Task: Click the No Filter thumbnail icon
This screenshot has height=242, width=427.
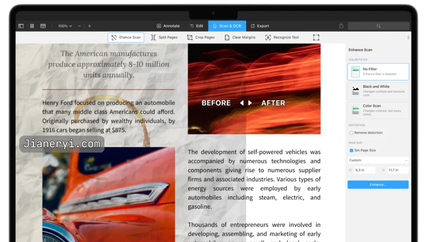Action: pyautogui.click(x=355, y=72)
